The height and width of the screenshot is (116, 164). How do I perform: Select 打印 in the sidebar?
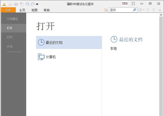coord(14,37)
